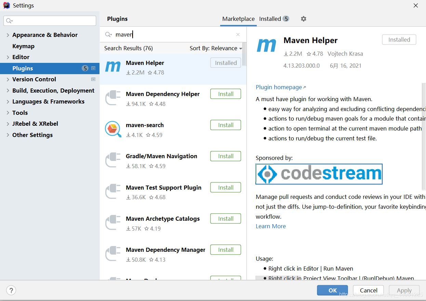Screen dimensions: 426x301
Task: Open plugin settings gear menu
Action: [x=303, y=19]
